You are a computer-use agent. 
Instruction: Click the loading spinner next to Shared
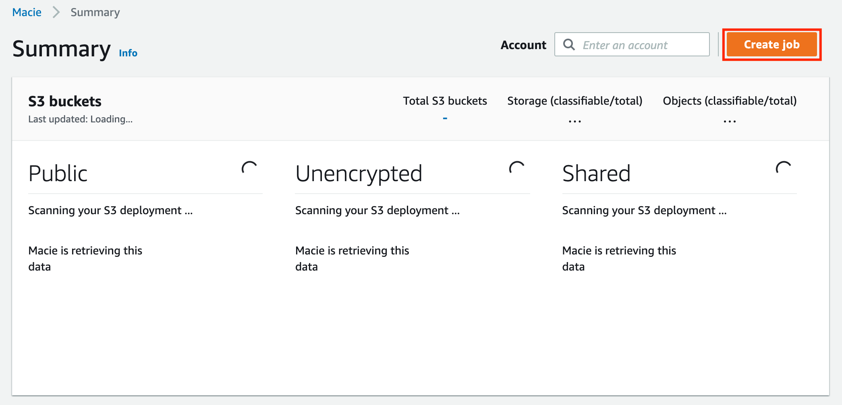784,168
